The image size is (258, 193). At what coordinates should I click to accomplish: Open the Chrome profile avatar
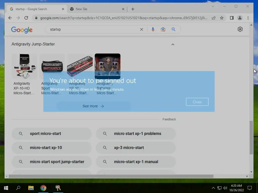pos(240,18)
